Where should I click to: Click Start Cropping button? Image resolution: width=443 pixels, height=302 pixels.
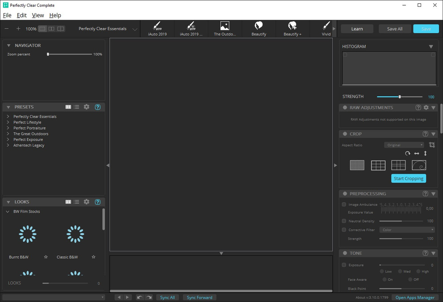pyautogui.click(x=409, y=179)
